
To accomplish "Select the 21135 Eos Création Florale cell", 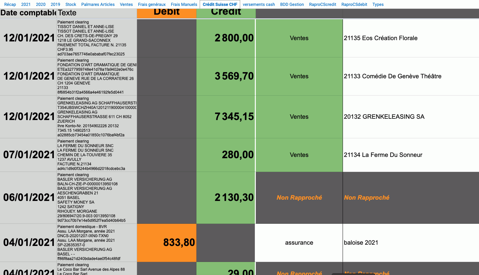I will pyautogui.click(x=411, y=38).
